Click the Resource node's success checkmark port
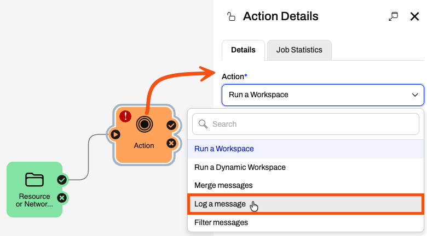This screenshot has width=427, height=236. (x=62, y=180)
